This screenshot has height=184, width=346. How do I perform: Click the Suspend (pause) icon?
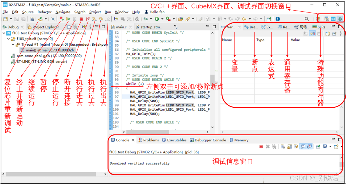[75, 19]
